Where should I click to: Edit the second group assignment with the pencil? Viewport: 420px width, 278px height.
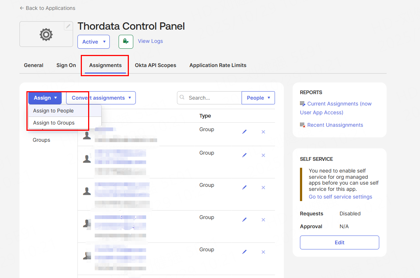[x=245, y=155]
